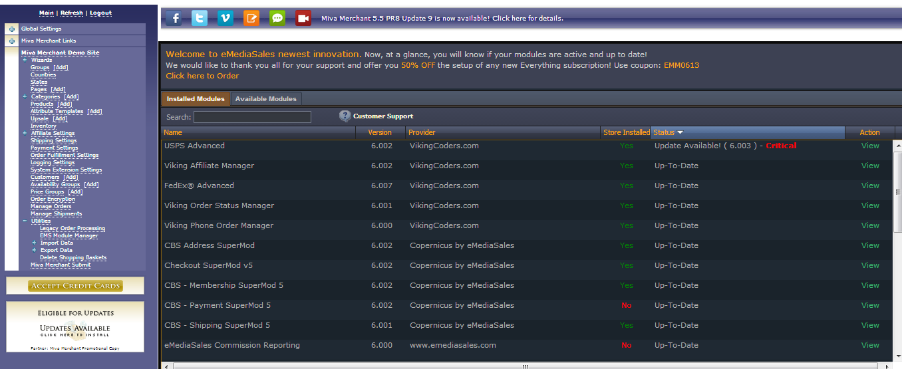
Task: Toggle sort arrow on Status column
Action: (680, 133)
